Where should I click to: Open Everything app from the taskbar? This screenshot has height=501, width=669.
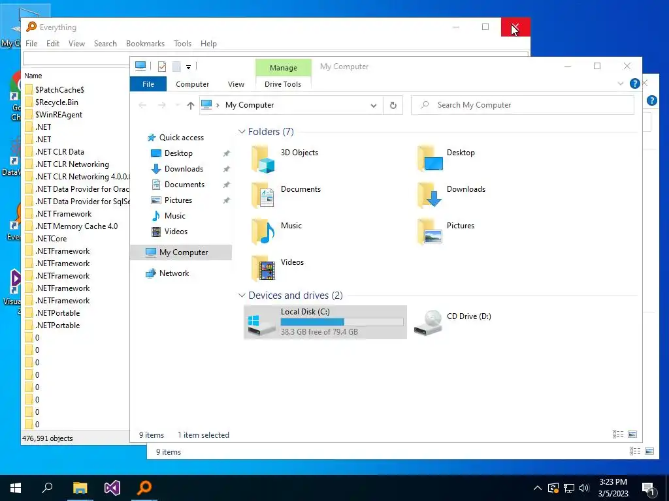pyautogui.click(x=144, y=488)
